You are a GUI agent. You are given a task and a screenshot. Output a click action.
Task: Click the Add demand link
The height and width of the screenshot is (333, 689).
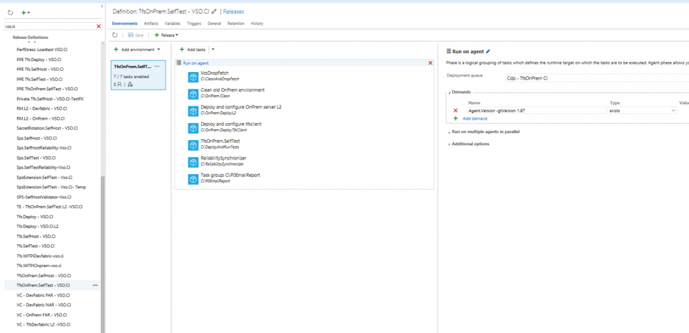[x=474, y=118]
